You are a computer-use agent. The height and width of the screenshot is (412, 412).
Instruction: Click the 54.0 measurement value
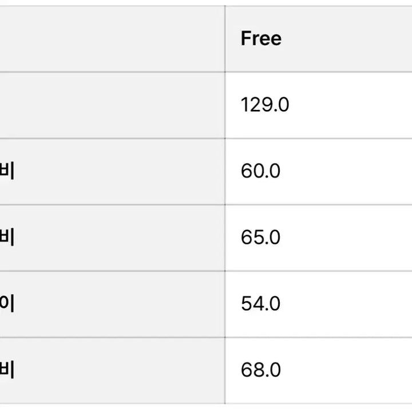260,304
